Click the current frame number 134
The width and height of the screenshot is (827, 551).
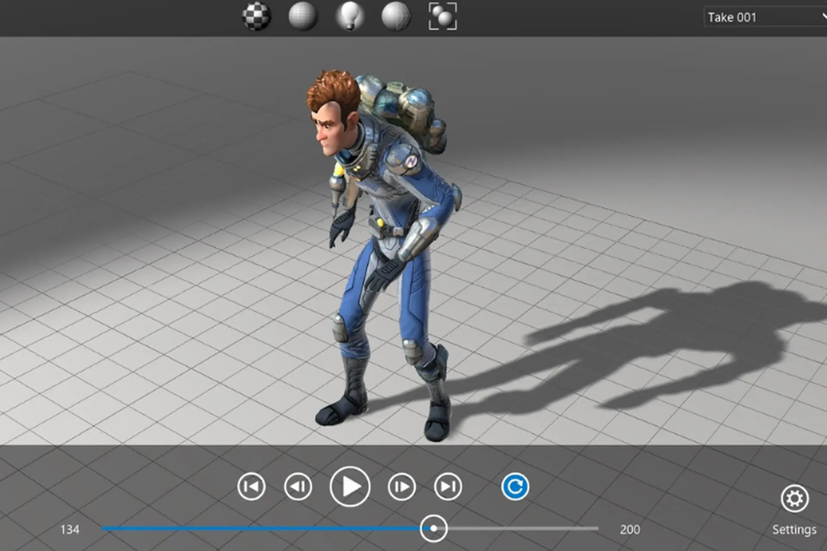click(x=70, y=529)
